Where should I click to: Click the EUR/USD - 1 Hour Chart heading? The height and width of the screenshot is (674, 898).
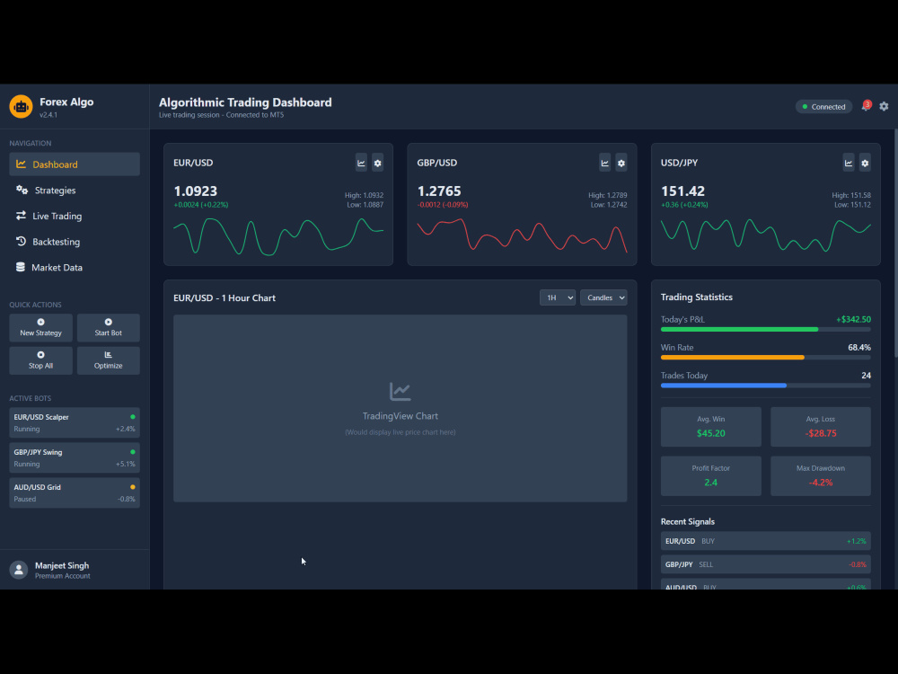[224, 298]
